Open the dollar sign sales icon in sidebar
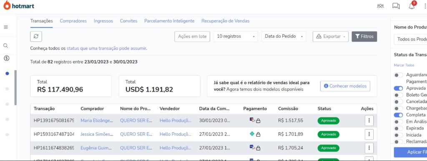Viewport: 427px width, 161px height. tap(7, 58)
